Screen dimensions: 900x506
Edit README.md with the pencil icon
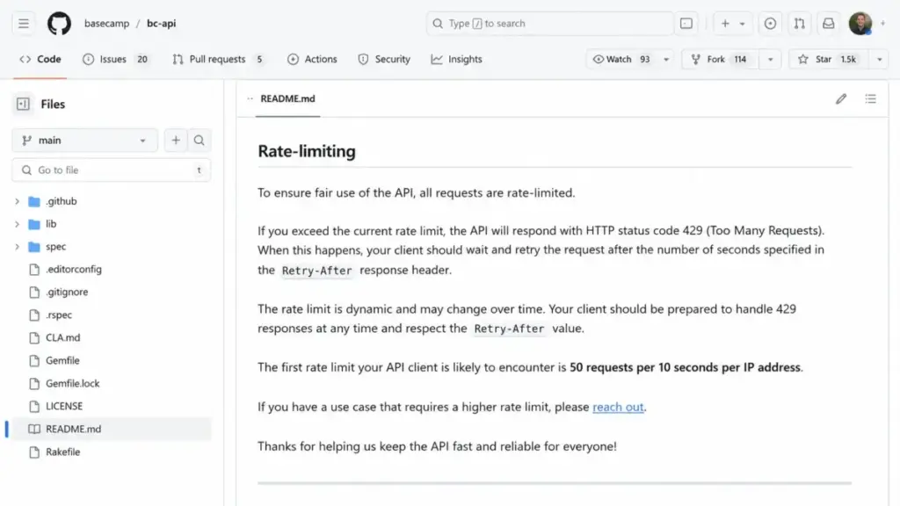841,98
